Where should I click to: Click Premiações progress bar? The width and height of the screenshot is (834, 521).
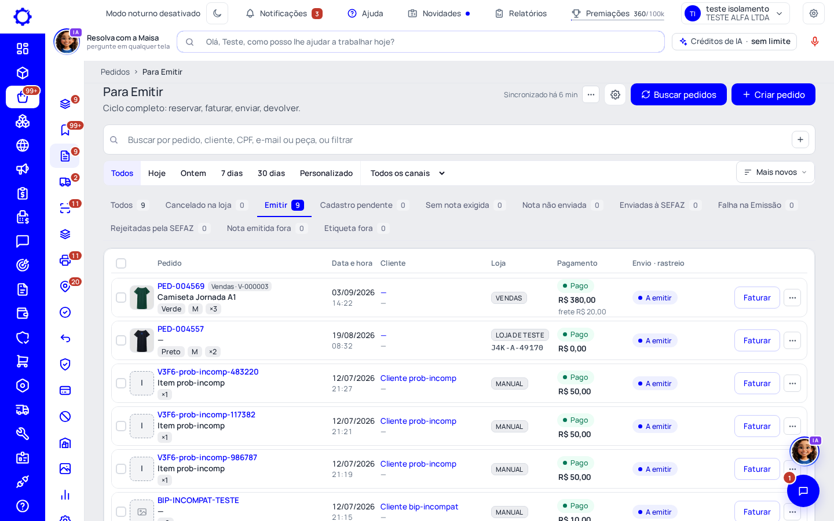[617, 20]
